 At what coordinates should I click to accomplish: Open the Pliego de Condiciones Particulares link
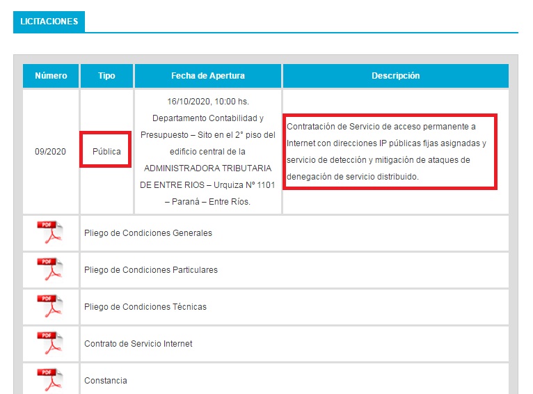coord(150,270)
